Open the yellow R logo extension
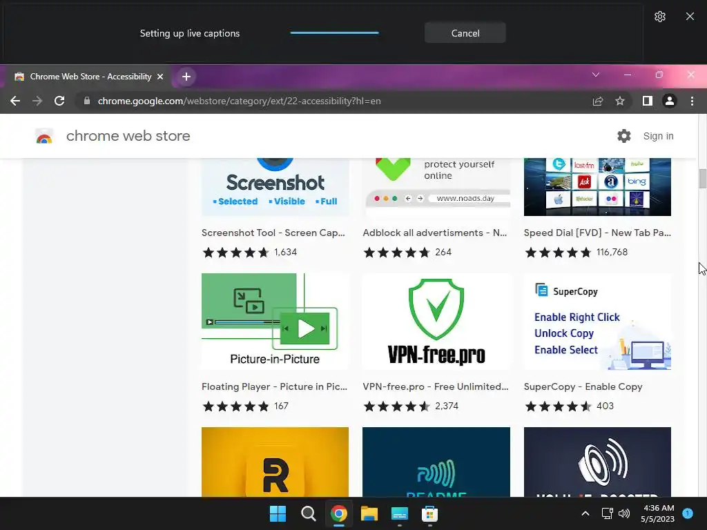This screenshot has height=530, width=707. tap(275, 462)
